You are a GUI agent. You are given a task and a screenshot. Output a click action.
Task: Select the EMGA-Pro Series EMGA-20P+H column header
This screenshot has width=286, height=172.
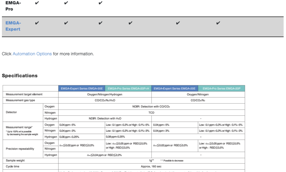point(128,88)
